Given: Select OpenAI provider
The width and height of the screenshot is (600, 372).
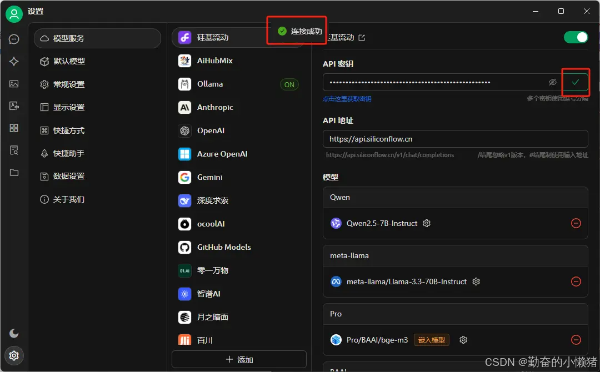Looking at the screenshot, I should [239, 130].
